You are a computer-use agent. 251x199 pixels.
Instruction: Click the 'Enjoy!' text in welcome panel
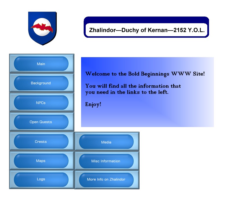point(93,104)
